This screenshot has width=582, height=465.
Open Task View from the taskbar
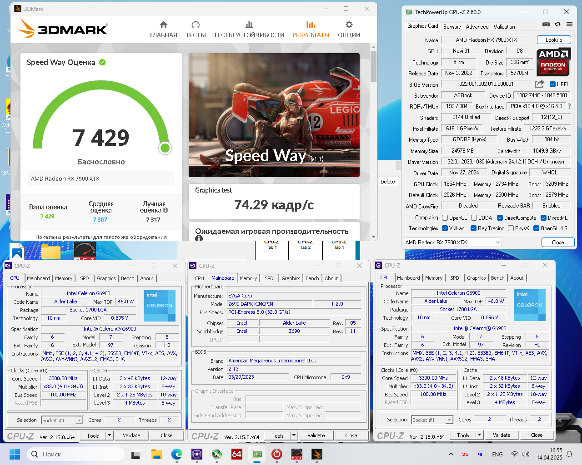tap(136, 454)
